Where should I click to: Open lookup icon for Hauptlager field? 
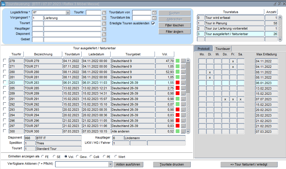point(104,29)
